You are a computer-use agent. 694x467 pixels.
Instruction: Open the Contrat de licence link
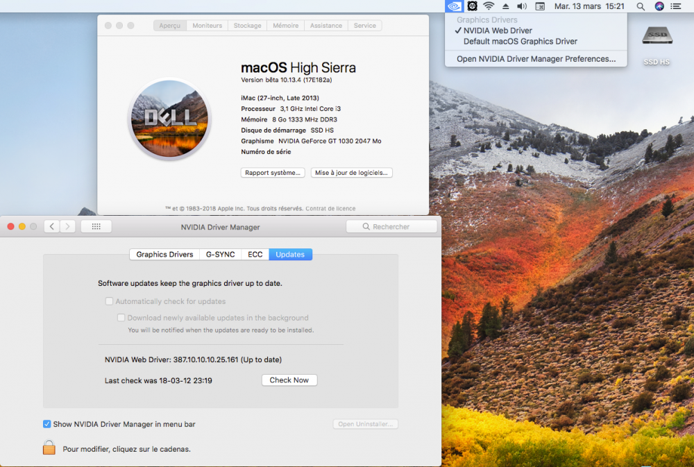pos(330,208)
